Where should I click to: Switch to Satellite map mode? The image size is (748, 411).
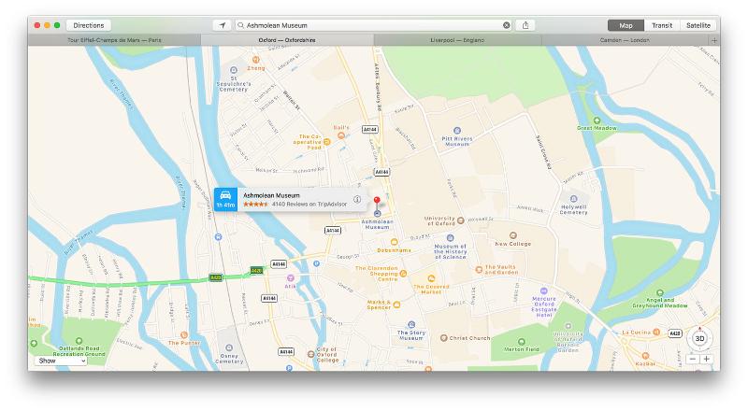coord(697,25)
